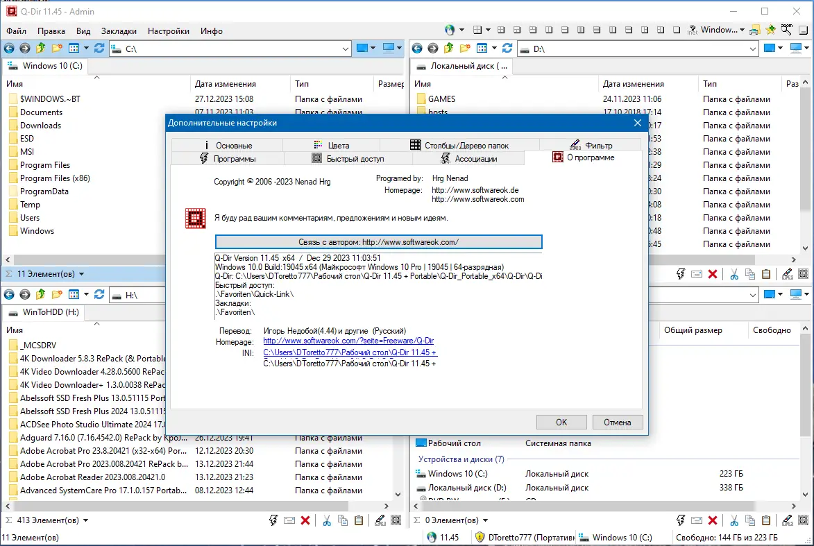Image resolution: width=814 pixels, height=546 pixels.
Task: Expand the 413 Элемент(ов) dropdown
Action: [85, 520]
